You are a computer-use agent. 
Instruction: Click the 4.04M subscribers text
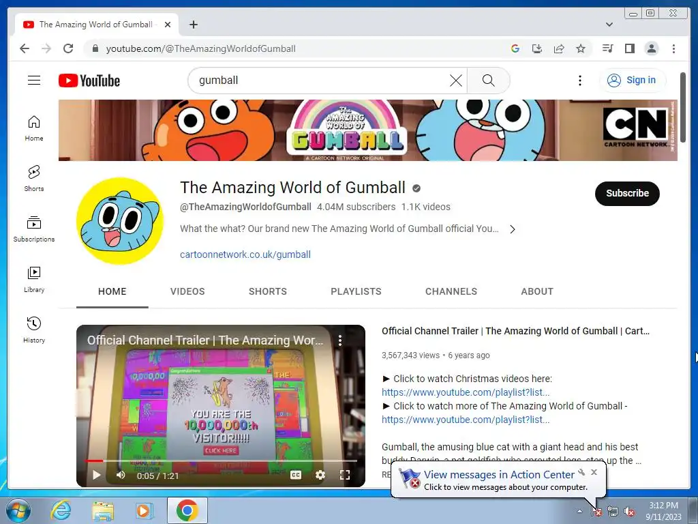click(356, 207)
